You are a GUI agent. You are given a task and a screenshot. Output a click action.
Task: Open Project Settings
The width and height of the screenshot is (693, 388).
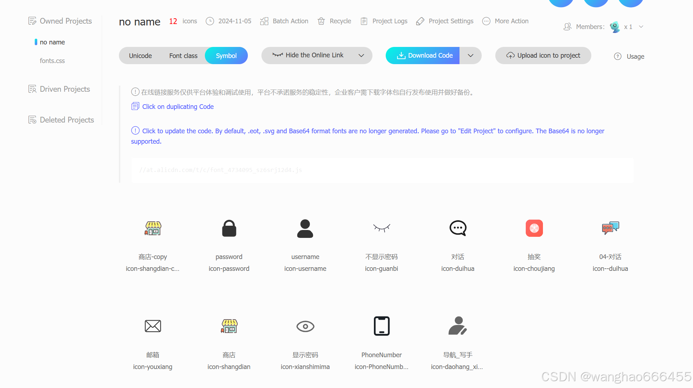tap(445, 21)
